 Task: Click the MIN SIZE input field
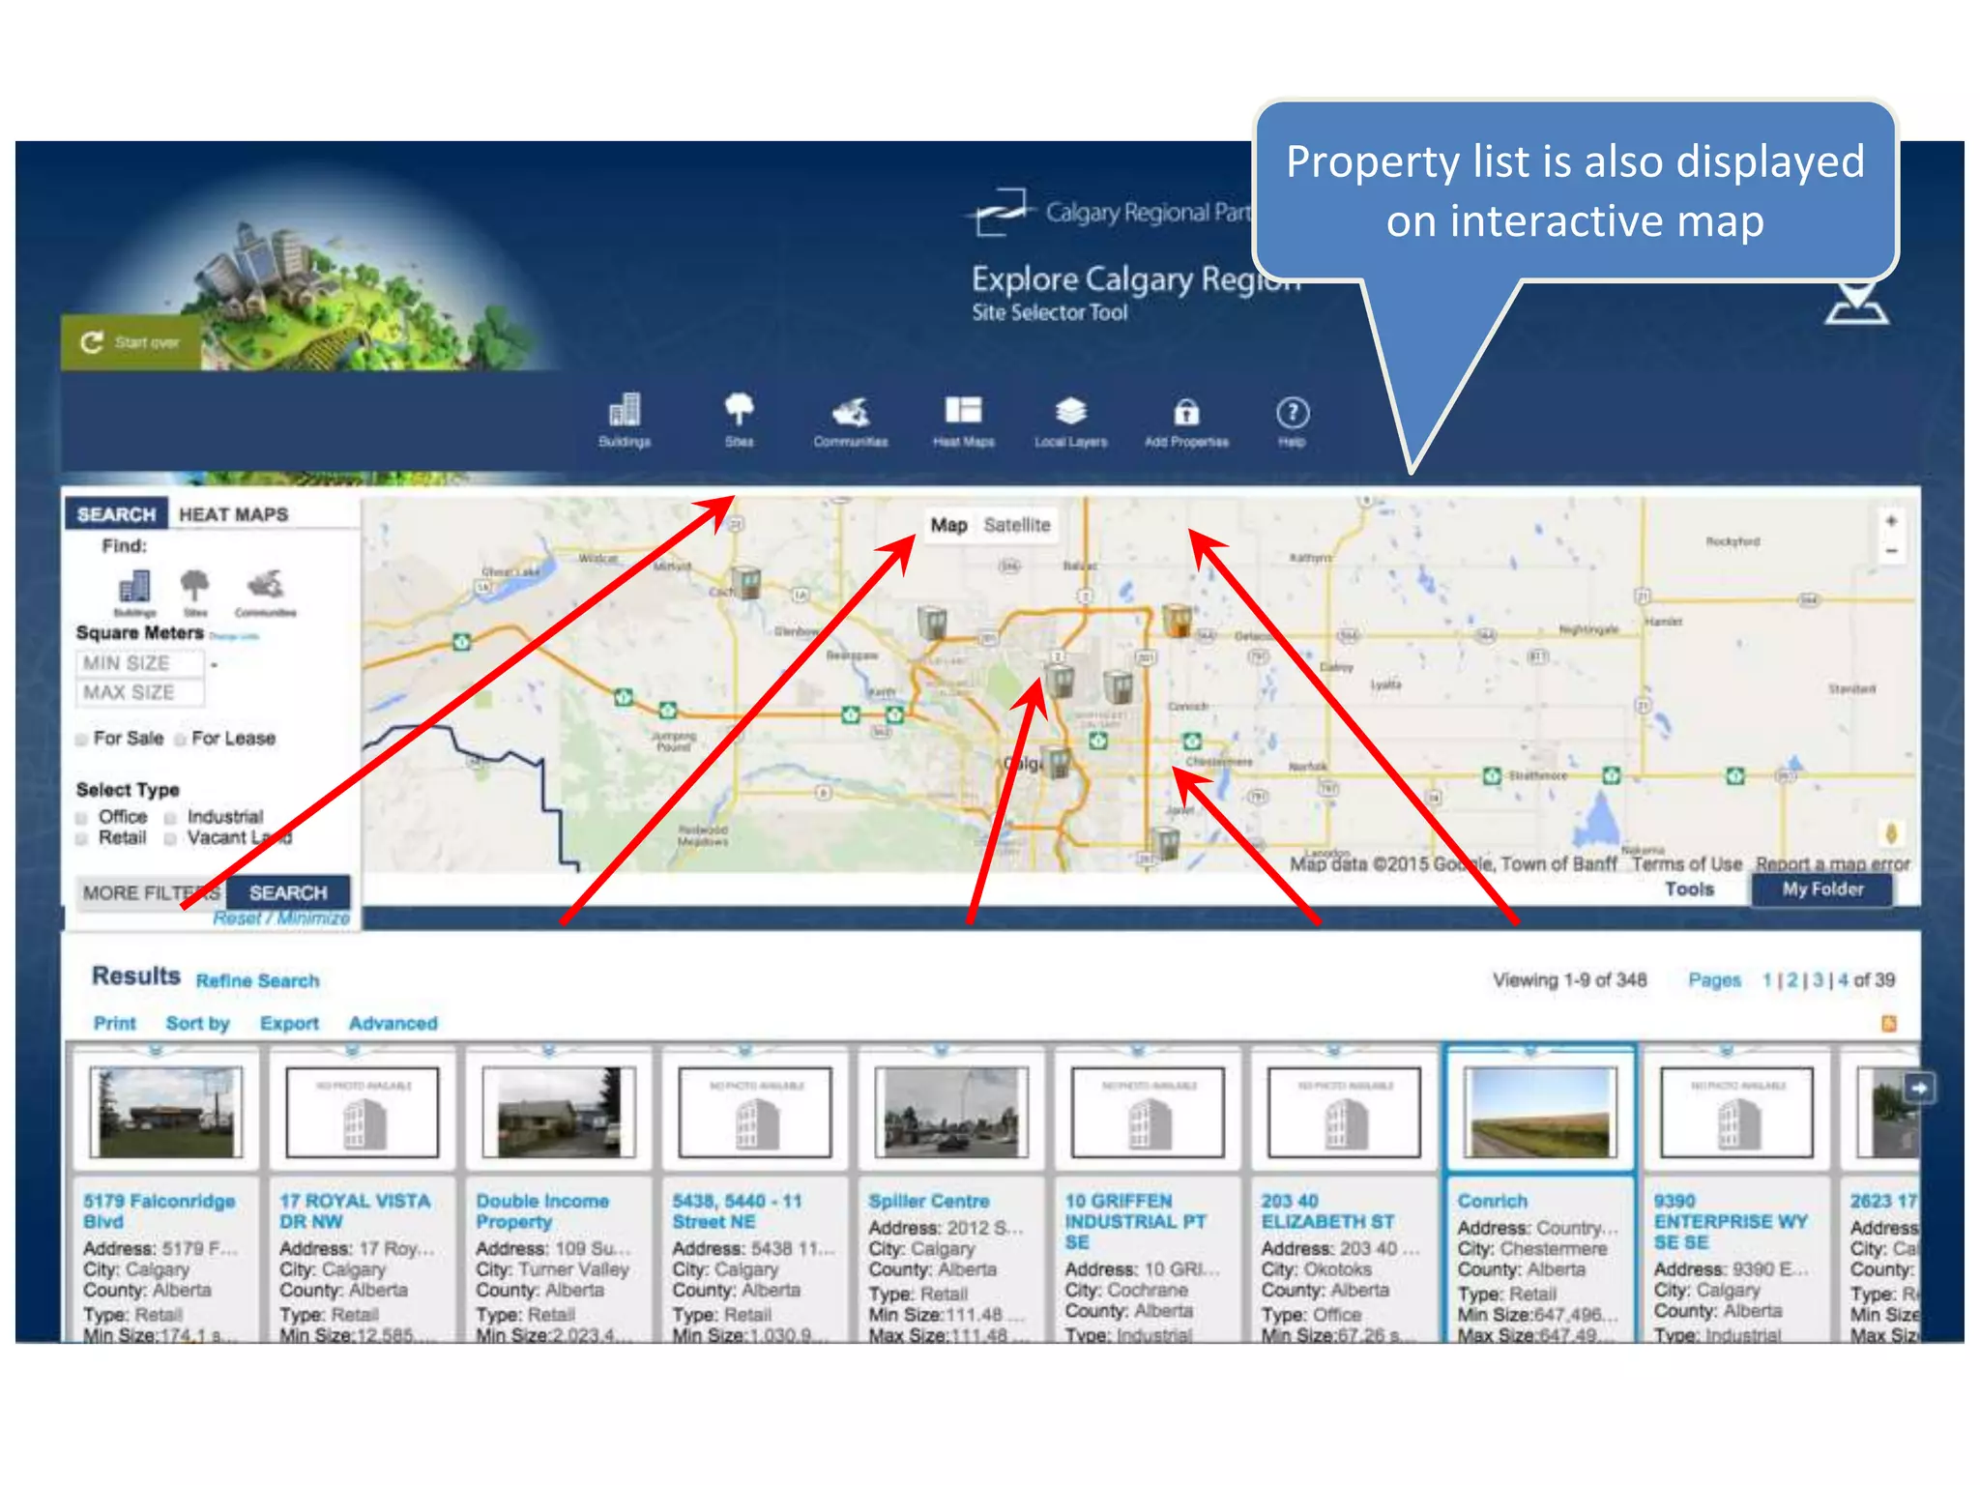(x=140, y=663)
